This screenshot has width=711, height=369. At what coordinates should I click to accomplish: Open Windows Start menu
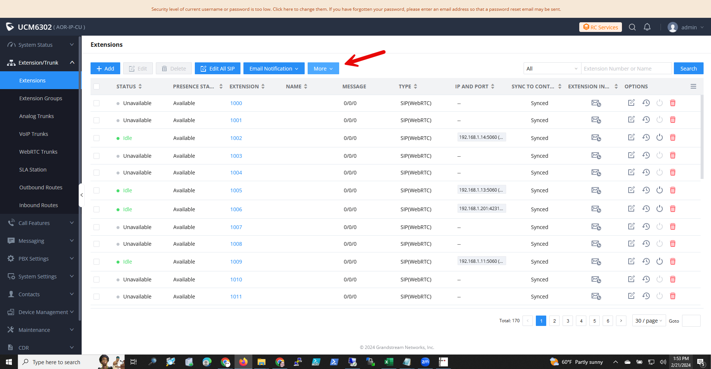pos(9,362)
